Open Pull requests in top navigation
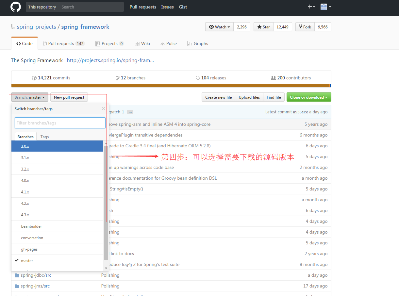This screenshot has width=399, height=296. click(x=143, y=7)
